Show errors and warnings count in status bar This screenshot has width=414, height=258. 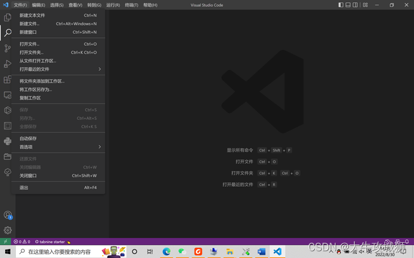pyautogui.click(x=22, y=242)
